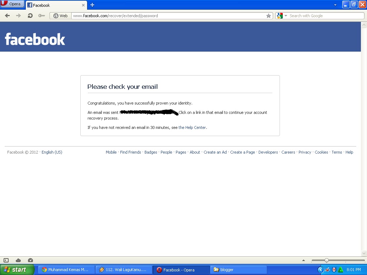Bookmark page with star icon
Image resolution: width=367 pixels, height=275 pixels.
pyautogui.click(x=268, y=16)
